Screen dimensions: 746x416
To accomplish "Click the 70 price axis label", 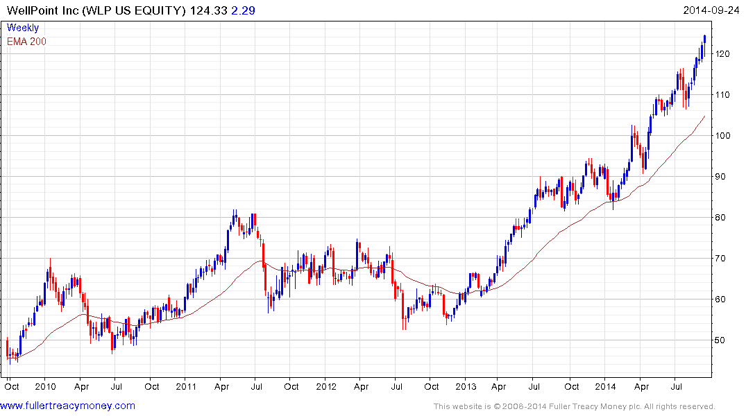I will click(x=720, y=258).
